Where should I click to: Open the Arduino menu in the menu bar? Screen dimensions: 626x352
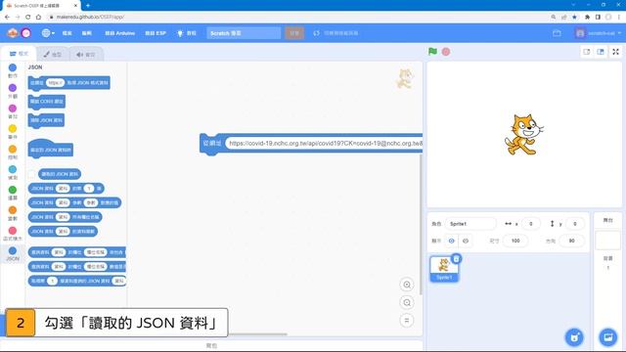click(x=119, y=33)
